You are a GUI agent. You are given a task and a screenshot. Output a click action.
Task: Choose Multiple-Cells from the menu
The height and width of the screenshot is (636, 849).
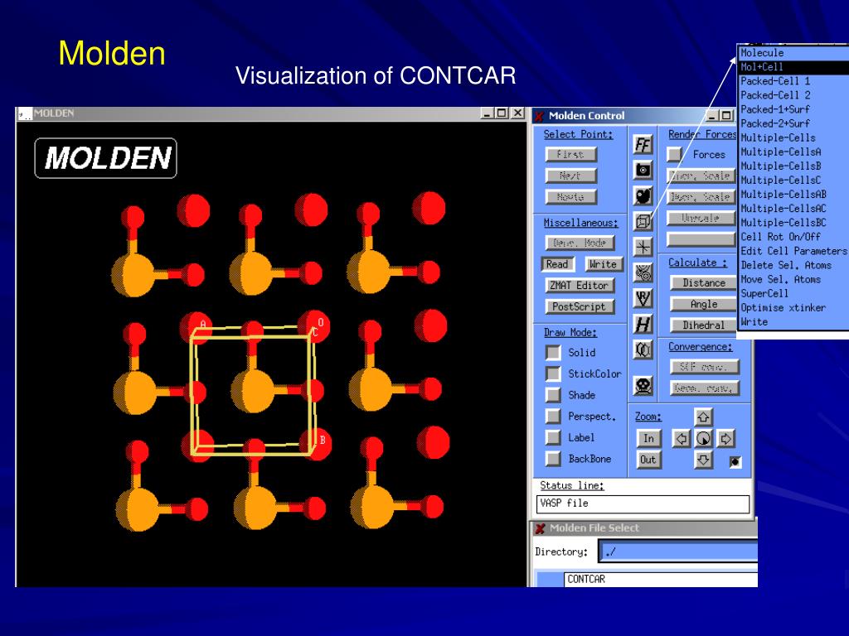click(x=793, y=138)
